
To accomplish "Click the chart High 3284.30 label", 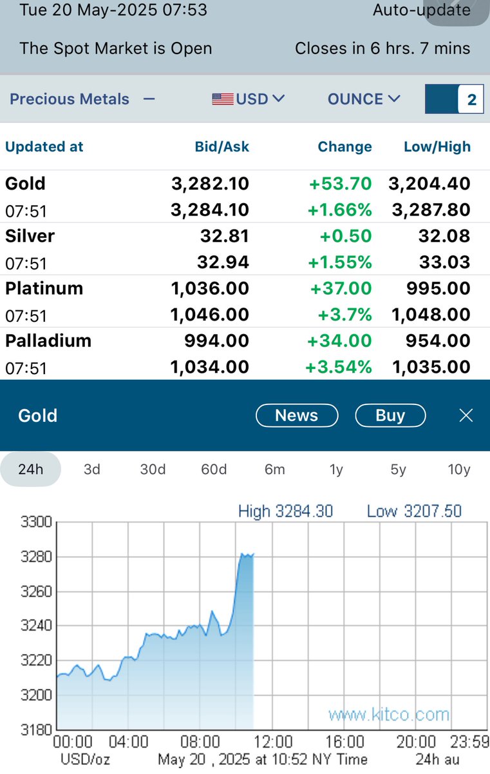I will 285,511.
